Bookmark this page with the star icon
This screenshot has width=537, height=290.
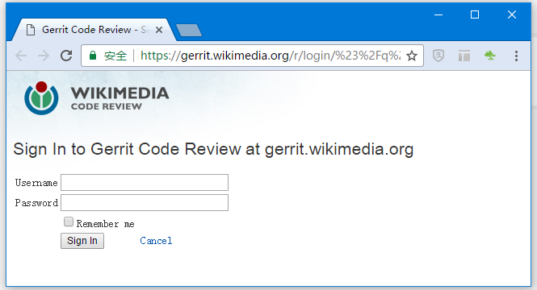(x=412, y=56)
